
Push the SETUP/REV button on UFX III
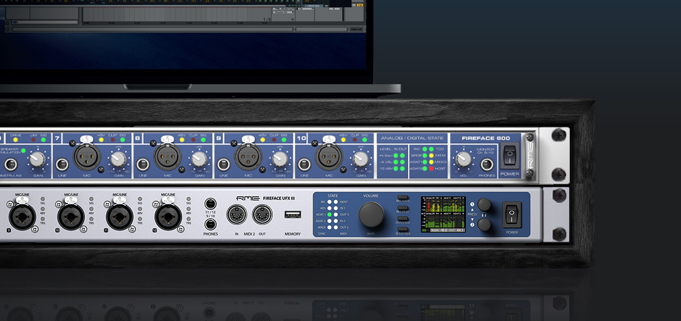403,230
